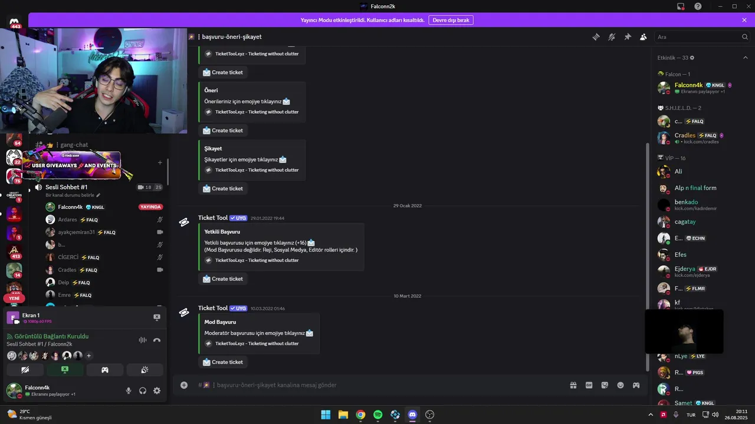This screenshot has height=424, width=755.
Task: Click Create ticket under Yetkili Başvuru
Action: coord(223,279)
